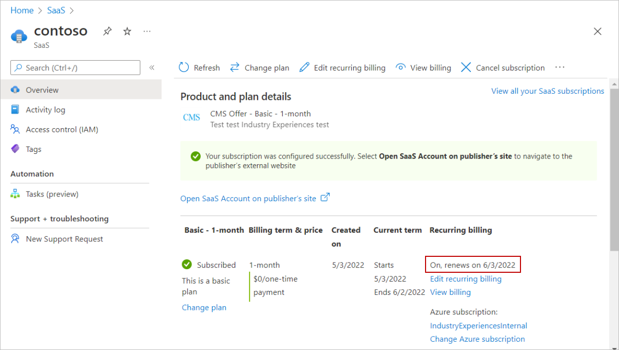
Task: Close the contoso SaaS pane
Action: pos(597,31)
